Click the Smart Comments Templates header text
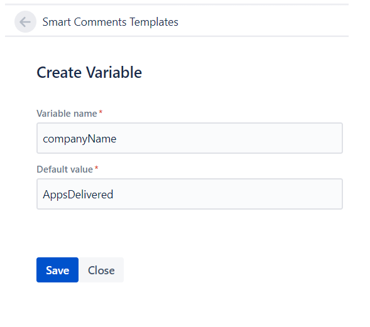 (110, 22)
